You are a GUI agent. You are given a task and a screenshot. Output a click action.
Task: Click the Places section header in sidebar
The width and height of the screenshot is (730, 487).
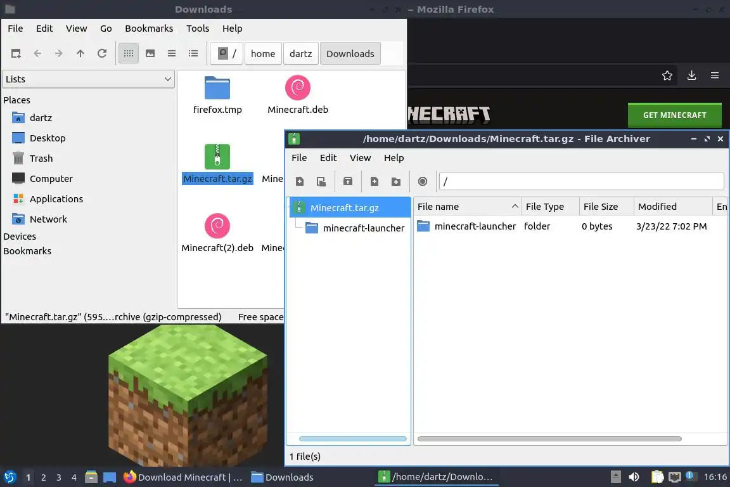16,100
